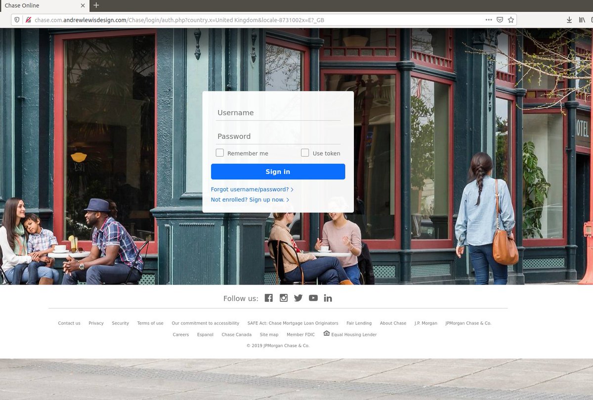
Task: Open the Instagram icon in Follow us
Action: [284, 298]
